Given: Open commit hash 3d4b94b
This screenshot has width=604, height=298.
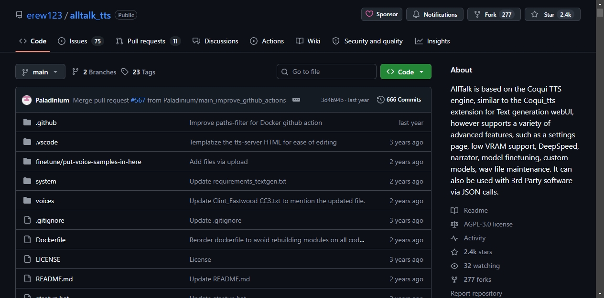Looking at the screenshot, I should pyautogui.click(x=332, y=100).
